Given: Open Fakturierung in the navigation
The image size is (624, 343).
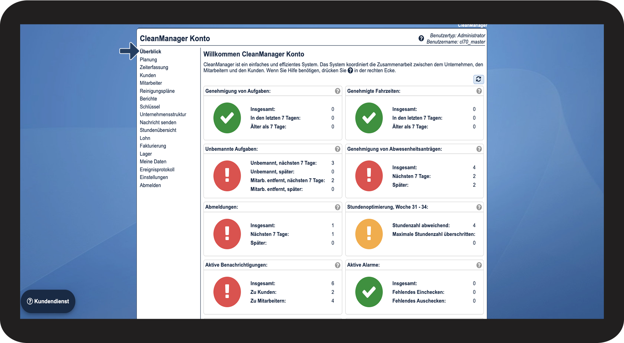Looking at the screenshot, I should 153,146.
